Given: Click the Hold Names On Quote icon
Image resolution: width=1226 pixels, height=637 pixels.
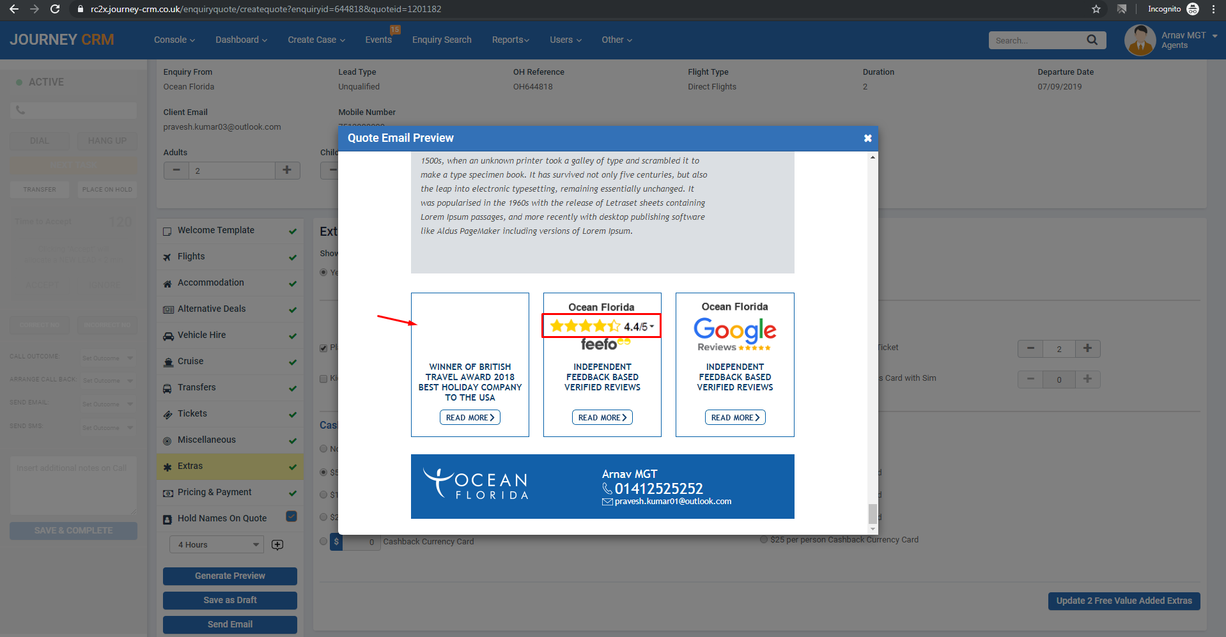Looking at the screenshot, I should click(167, 519).
